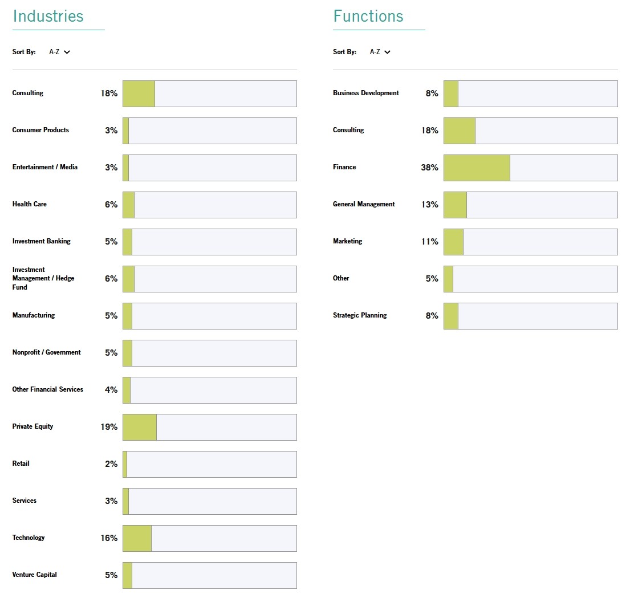Viewport: 630px width, 602px height.
Task: Click the Nonprofit / Government label
Action: tap(47, 352)
